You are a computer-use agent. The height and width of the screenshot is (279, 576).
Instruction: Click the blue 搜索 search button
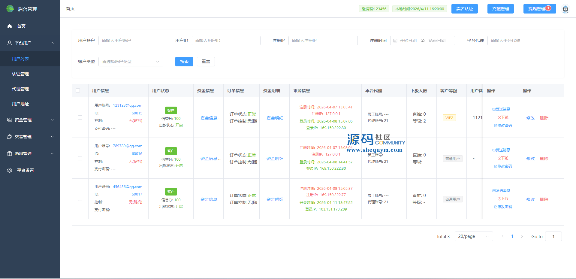click(184, 62)
